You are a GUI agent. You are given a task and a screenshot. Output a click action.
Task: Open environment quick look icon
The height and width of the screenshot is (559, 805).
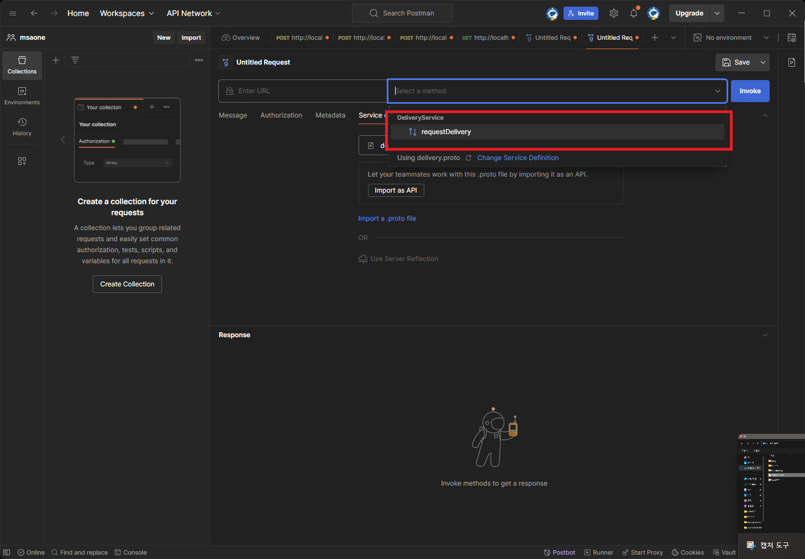click(792, 38)
